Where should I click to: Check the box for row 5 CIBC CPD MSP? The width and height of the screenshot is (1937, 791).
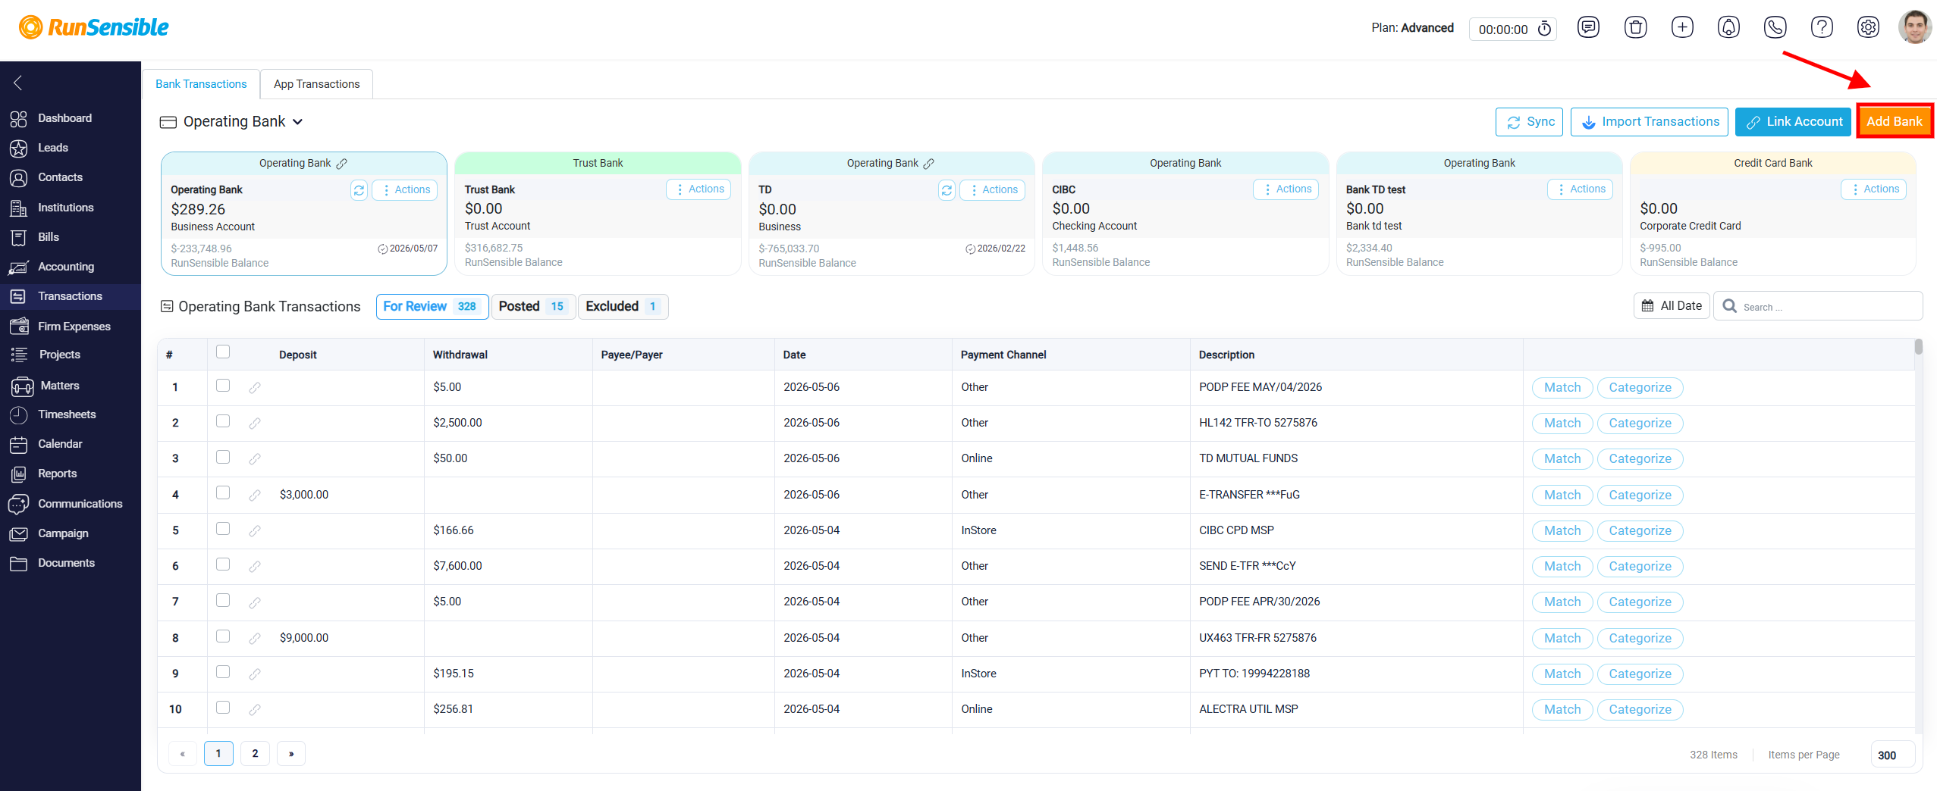tap(223, 528)
